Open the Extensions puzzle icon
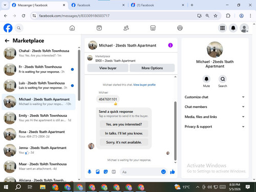256x192 pixels. [228, 16]
